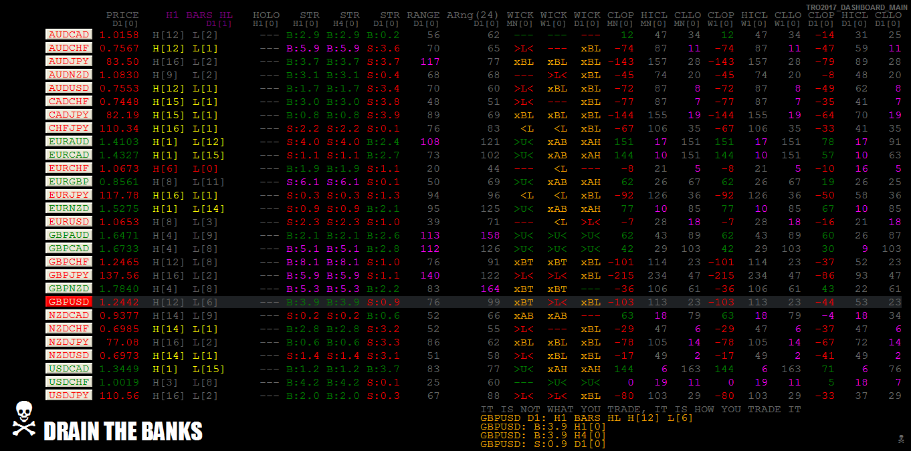The width and height of the screenshot is (911, 451).
Task: Pick the GBPCAD symbol button
Action: tap(68, 248)
